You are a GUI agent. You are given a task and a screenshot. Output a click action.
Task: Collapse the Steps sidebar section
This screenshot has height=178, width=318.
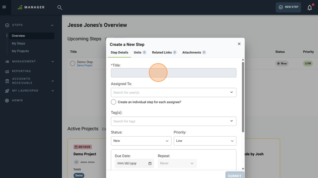[x=52, y=25]
